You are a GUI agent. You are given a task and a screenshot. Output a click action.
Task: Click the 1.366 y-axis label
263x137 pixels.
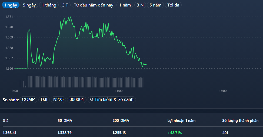tap(9, 68)
